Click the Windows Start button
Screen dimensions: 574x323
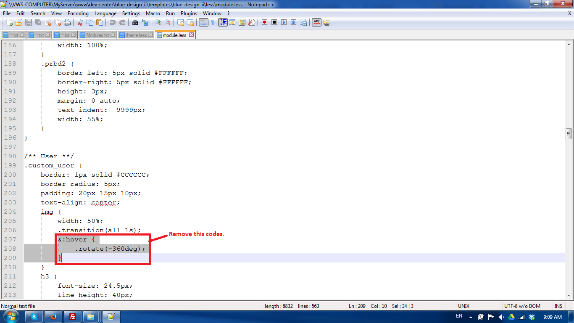(11, 316)
